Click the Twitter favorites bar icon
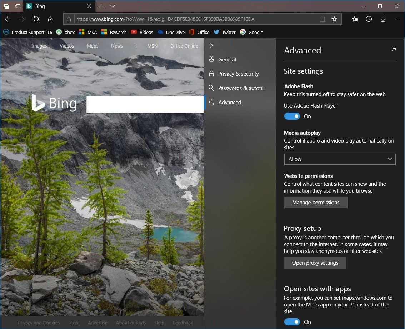405x329 pixels. [224, 32]
